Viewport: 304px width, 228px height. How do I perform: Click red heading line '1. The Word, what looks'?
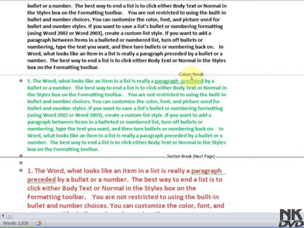coord(125,170)
